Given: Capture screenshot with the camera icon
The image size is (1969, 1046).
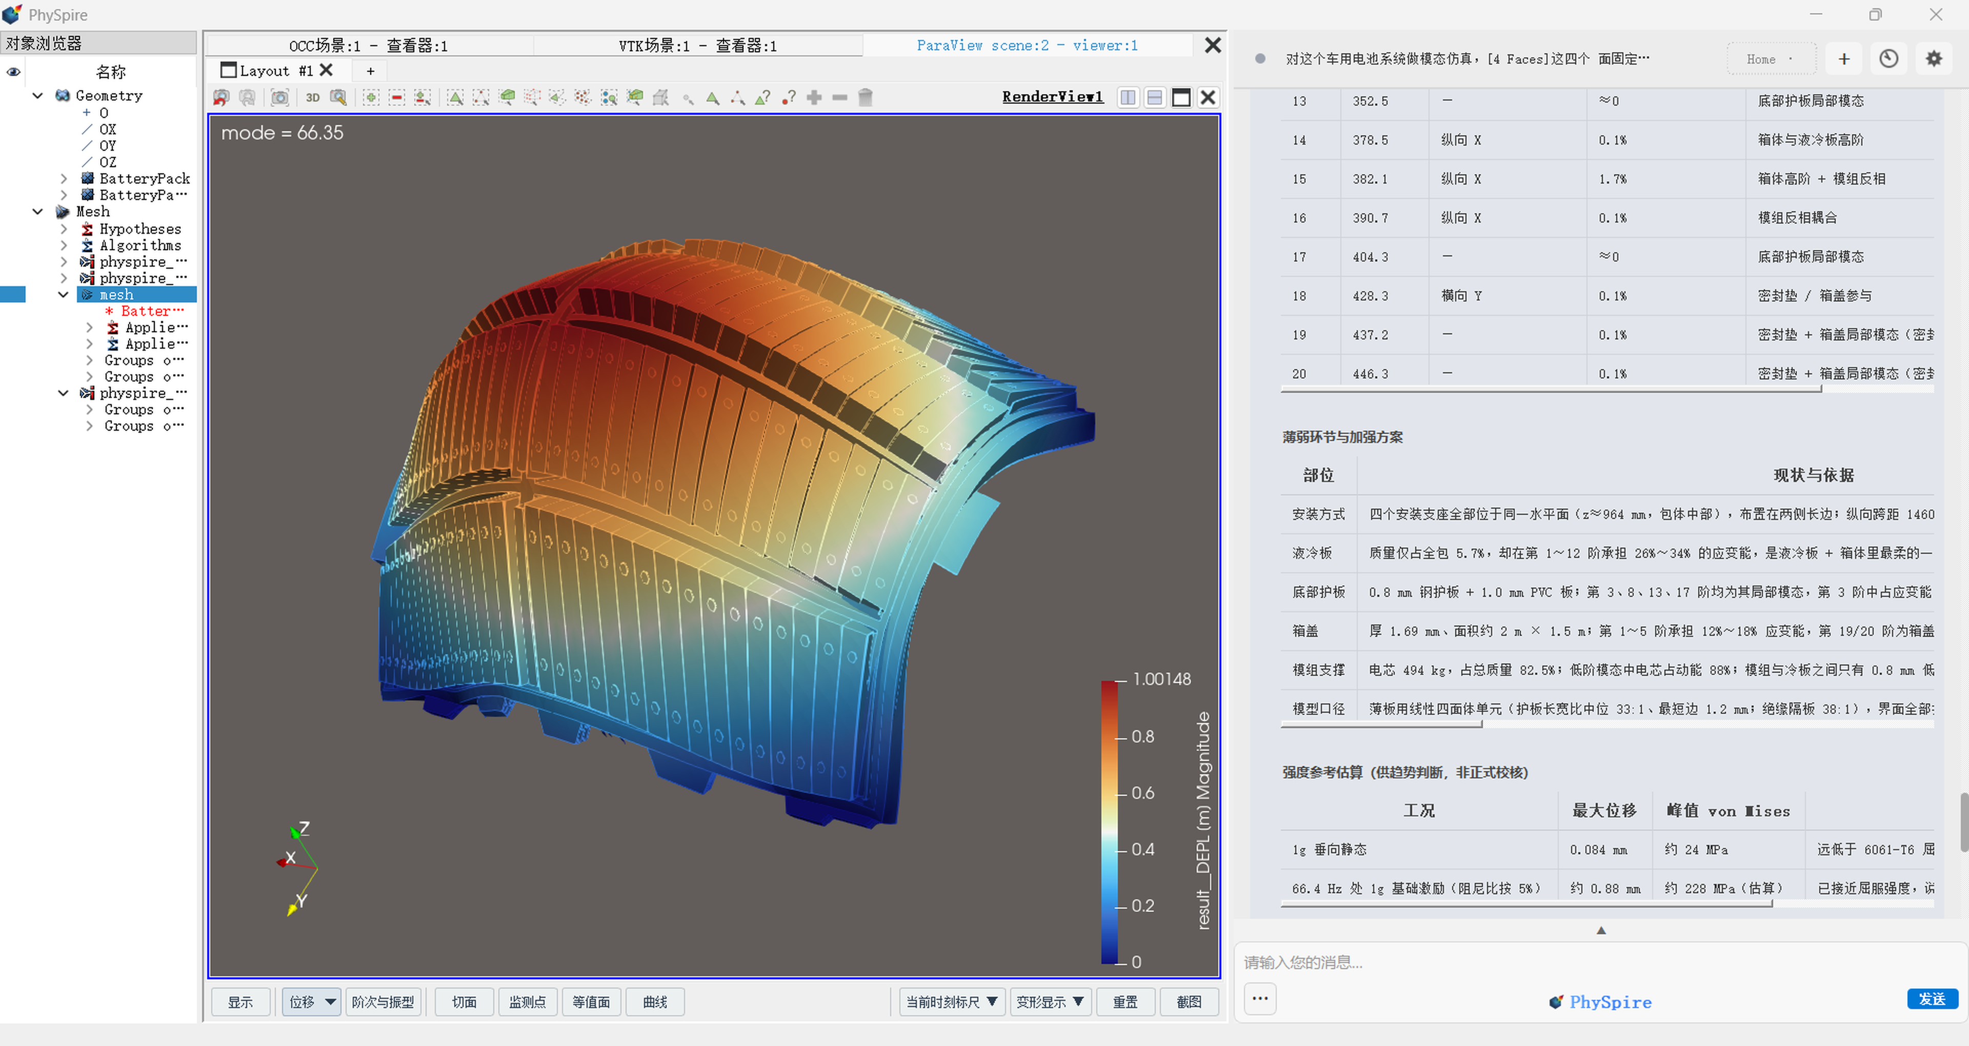Looking at the screenshot, I should [280, 97].
